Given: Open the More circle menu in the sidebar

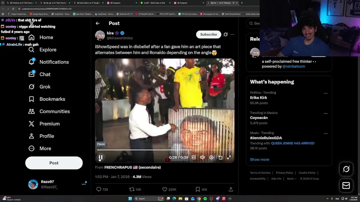Looking at the screenshot, I should 40,148.
